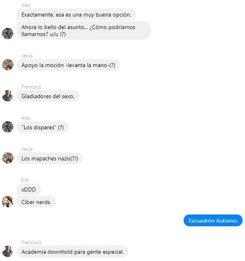Click the sender name 'Francisco' above last message
245x261 pixels.
[x=31, y=242]
